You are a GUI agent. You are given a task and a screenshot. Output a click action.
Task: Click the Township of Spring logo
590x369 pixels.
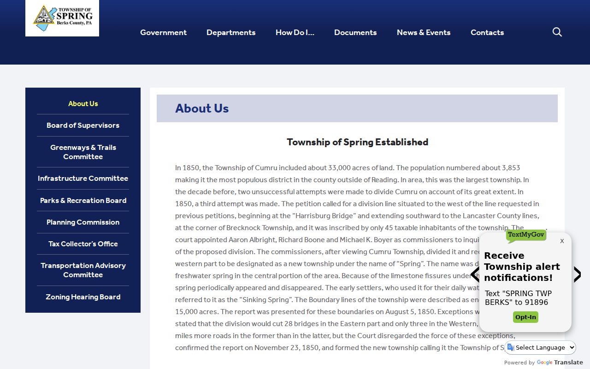tap(62, 18)
